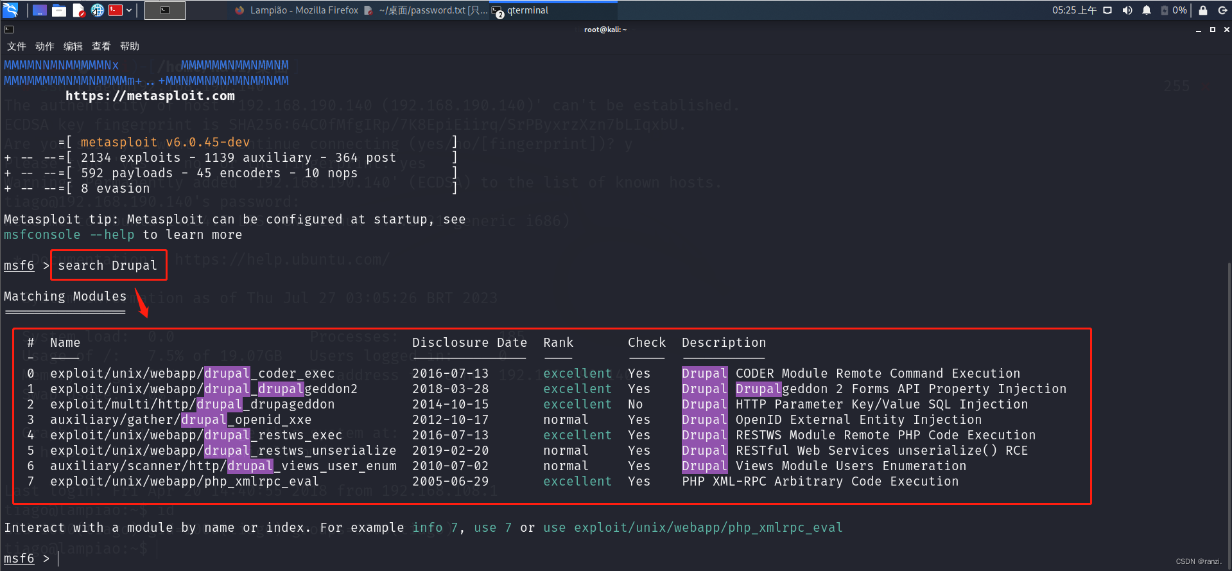Click 'PHP XML-RPC Arbitrary Code Execution' description
Viewport: 1232px width, 571px height.
point(820,481)
